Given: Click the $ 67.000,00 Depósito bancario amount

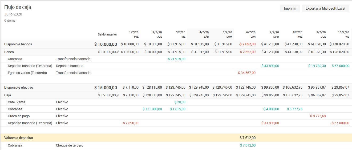Looking at the screenshot, I should [341, 66].
